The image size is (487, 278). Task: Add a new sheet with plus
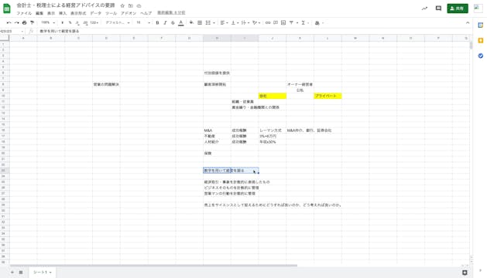tap(12, 273)
